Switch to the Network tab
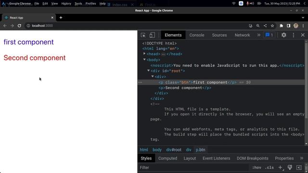Image resolution: width=308 pixels, height=173 pixels. [x=242, y=35]
